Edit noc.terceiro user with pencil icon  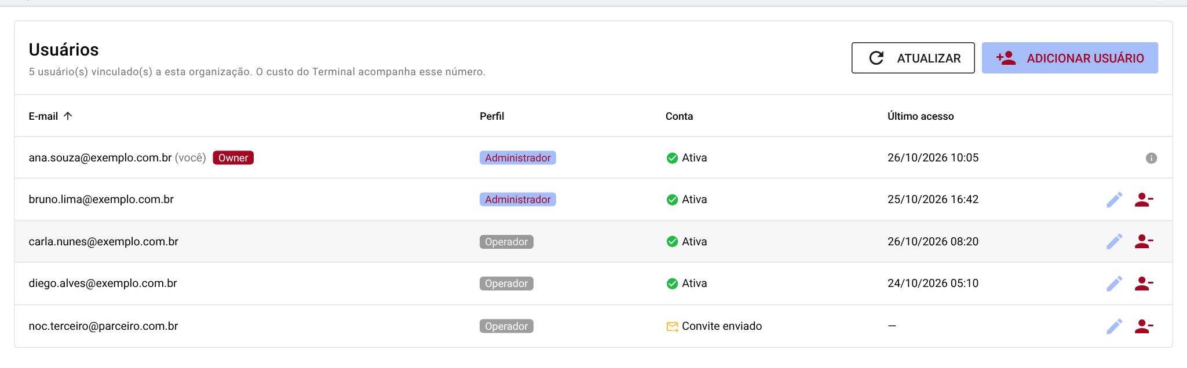coord(1115,326)
